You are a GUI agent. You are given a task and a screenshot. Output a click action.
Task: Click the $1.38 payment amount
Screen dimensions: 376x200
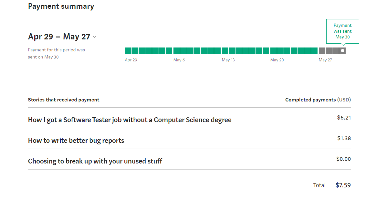pos(344,138)
